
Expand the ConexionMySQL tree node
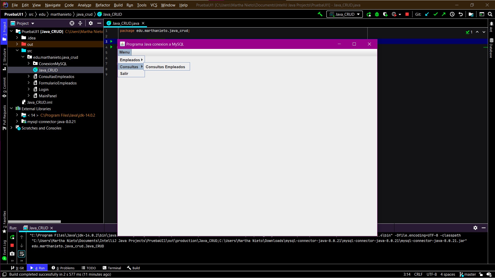coord(28,64)
